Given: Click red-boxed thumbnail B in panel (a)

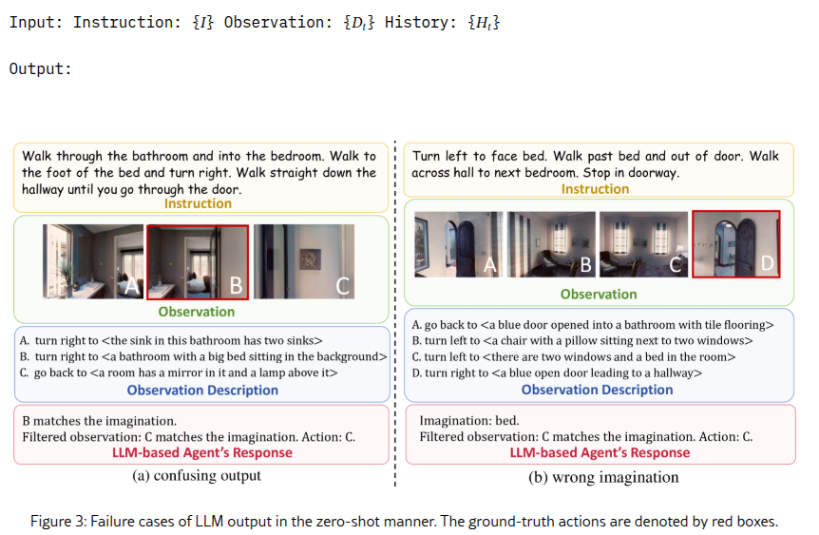Looking at the screenshot, I should [198, 262].
